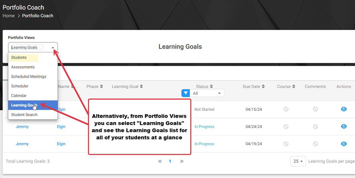
Task: Sort by the Course column arrows
Action: [294, 86]
